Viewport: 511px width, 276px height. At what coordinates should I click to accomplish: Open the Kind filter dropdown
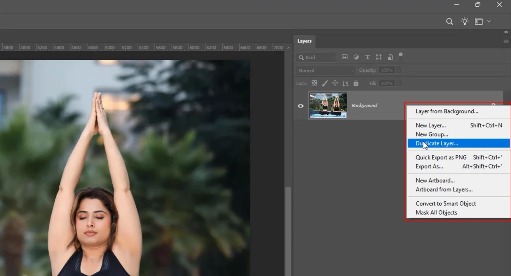pyautogui.click(x=316, y=58)
